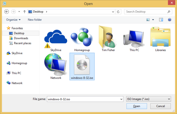Change the view layout icon

[x=148, y=20]
